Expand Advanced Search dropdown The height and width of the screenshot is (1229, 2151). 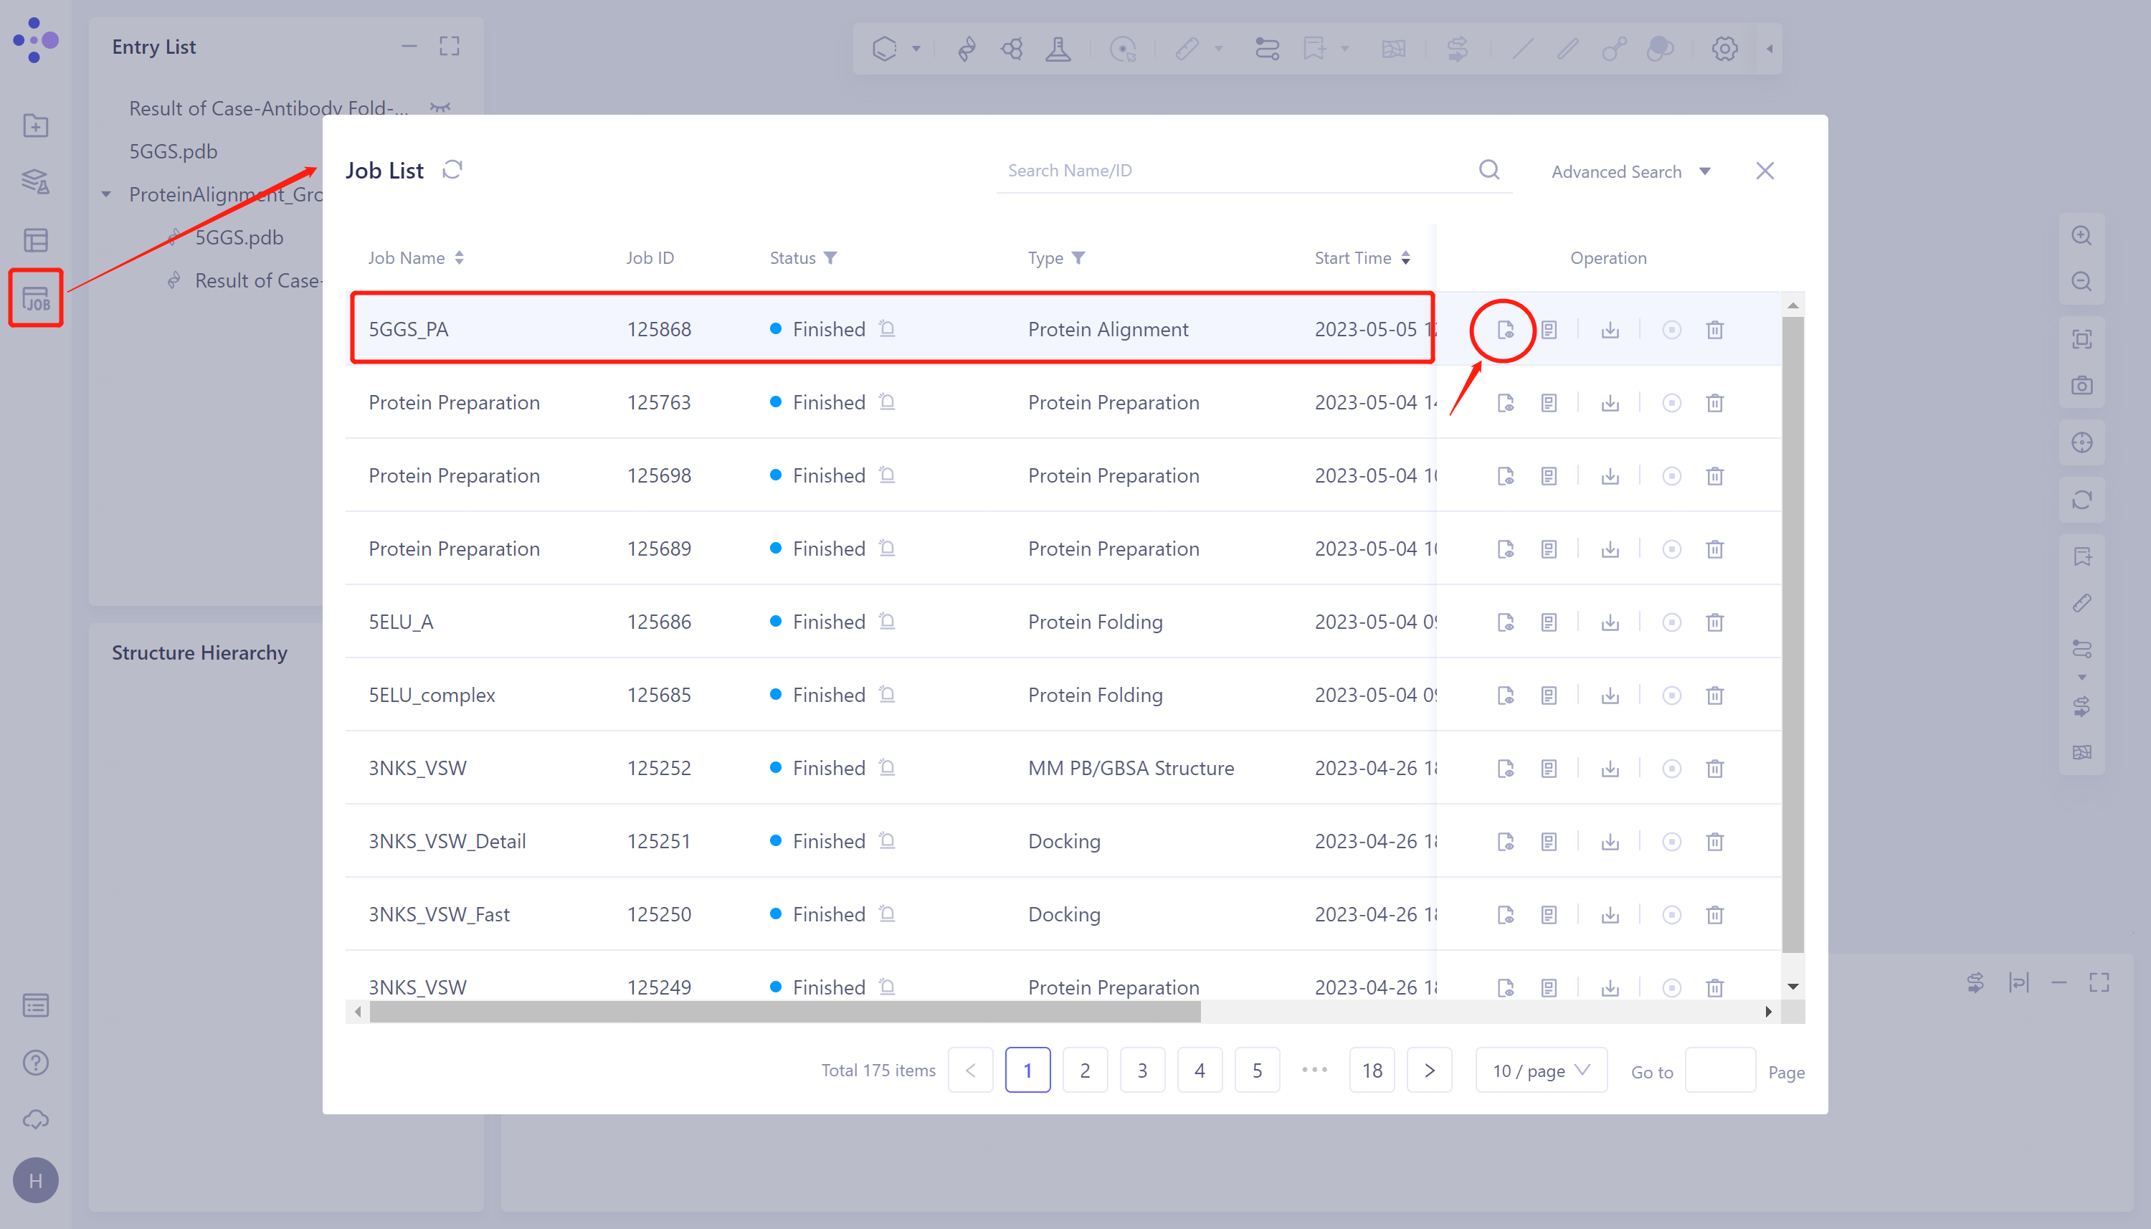[x=1630, y=172]
